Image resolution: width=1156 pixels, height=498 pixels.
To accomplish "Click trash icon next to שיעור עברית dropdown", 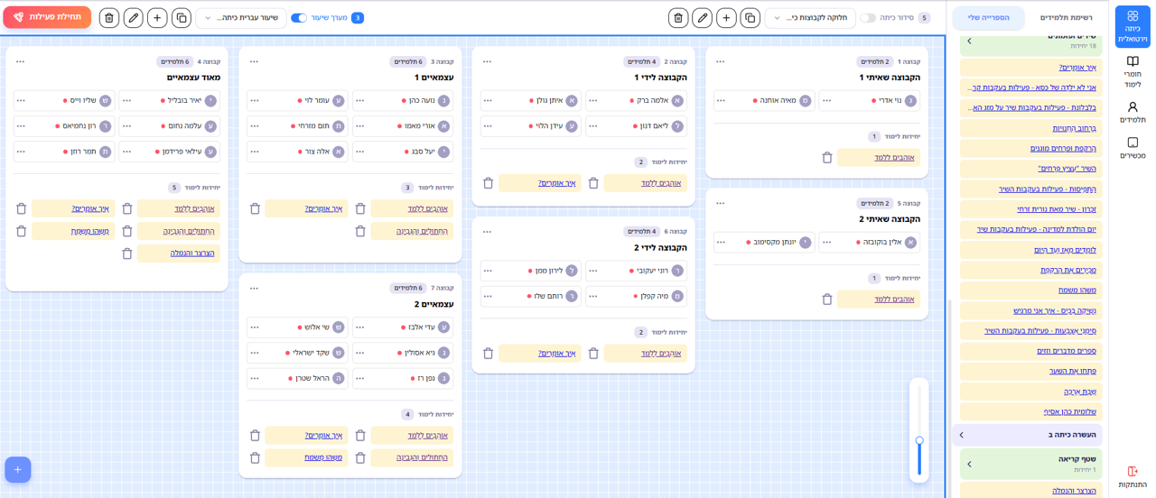I will point(109,18).
